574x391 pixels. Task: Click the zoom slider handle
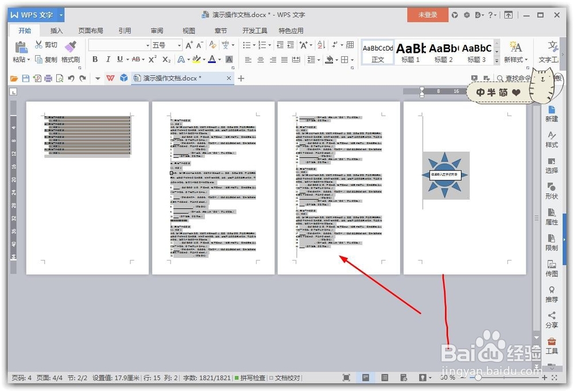click(478, 377)
